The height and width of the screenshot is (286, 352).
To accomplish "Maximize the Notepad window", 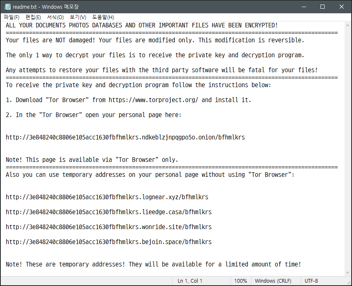I will tap(323, 7).
